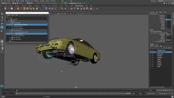The image size is (174, 98).
Task: Click go to start of playback range
Action: pyautogui.click(x=157, y=90)
